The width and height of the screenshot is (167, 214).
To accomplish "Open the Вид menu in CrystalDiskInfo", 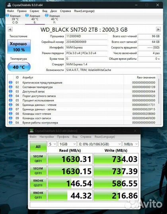I will point(45,11).
